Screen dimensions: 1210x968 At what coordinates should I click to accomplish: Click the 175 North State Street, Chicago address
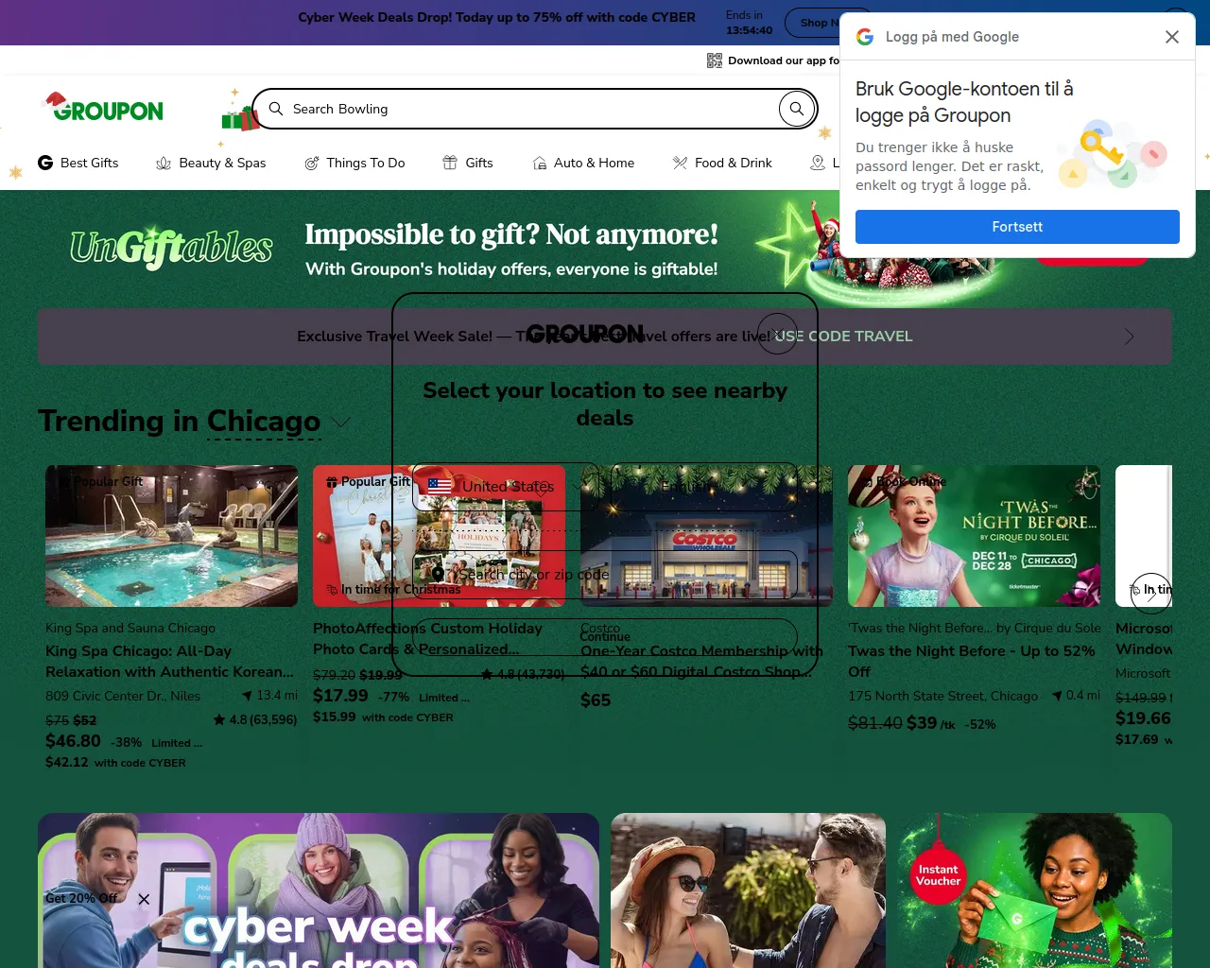[942, 696]
